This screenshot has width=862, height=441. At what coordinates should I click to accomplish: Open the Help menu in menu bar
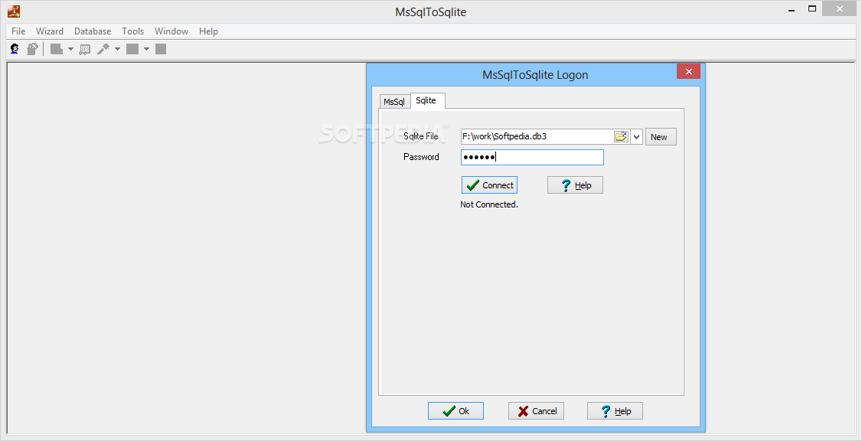click(x=208, y=31)
